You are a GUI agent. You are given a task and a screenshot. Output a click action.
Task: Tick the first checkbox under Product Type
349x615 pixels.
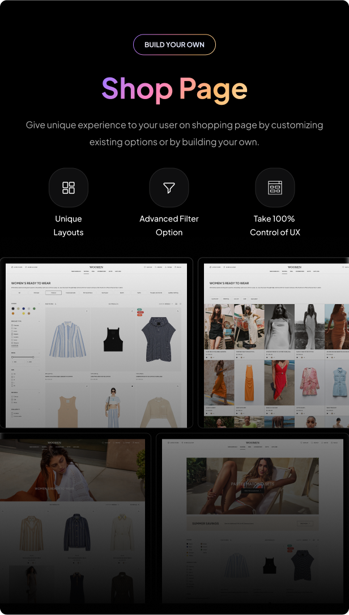(12, 326)
